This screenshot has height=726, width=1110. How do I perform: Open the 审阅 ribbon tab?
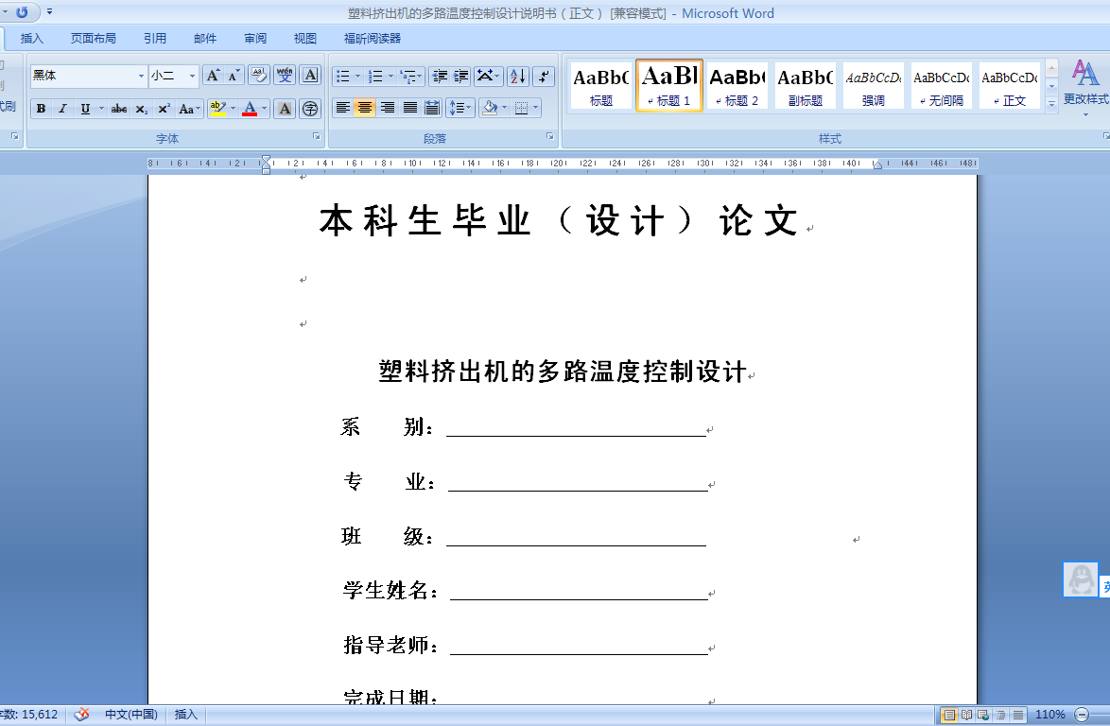255,38
